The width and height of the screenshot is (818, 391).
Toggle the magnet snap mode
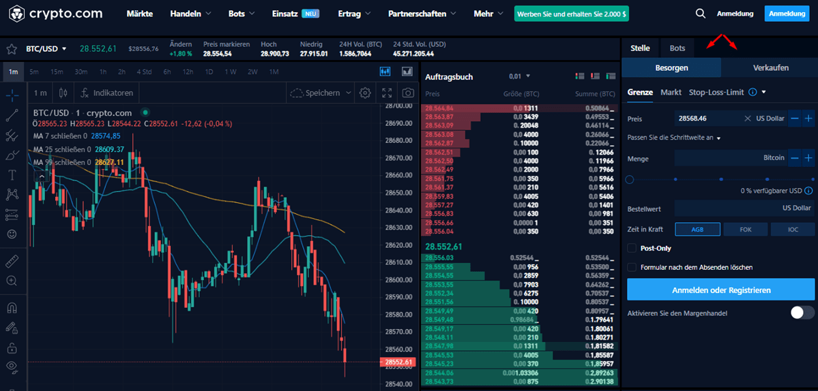pos(12,308)
